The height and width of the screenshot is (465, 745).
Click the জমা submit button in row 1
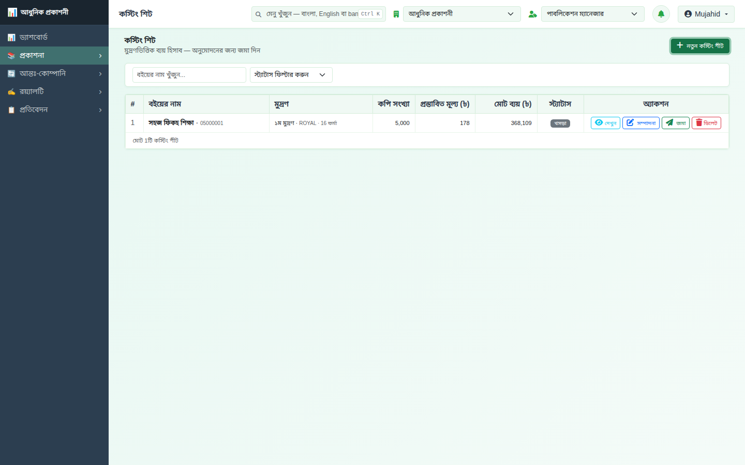676,123
